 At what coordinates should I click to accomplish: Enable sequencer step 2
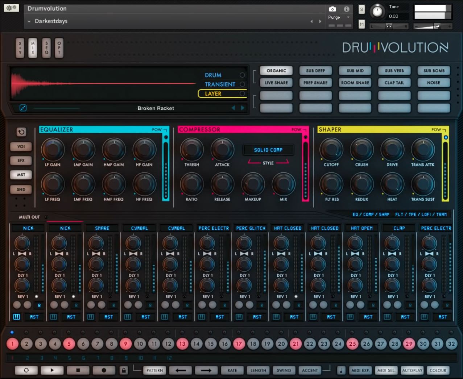[x=26, y=344]
